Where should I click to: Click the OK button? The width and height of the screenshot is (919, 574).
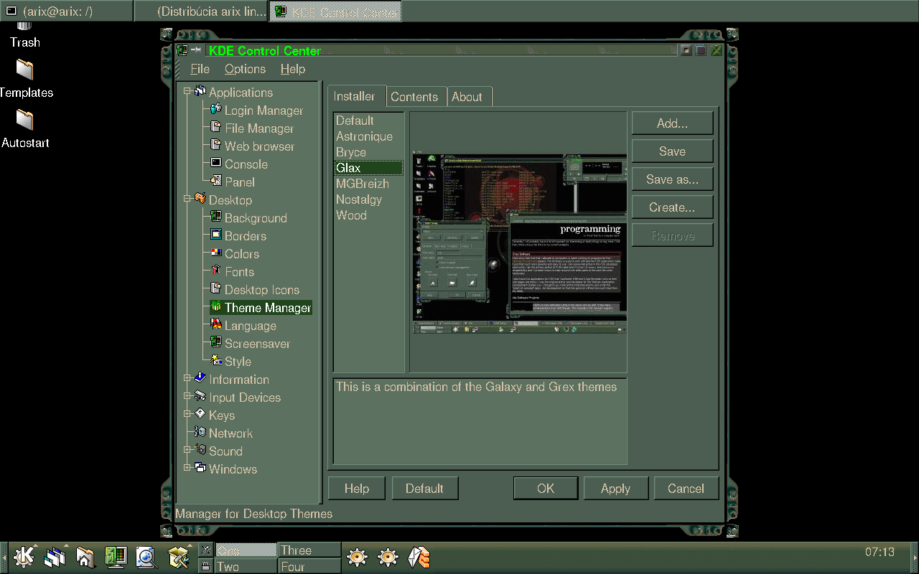pyautogui.click(x=546, y=489)
